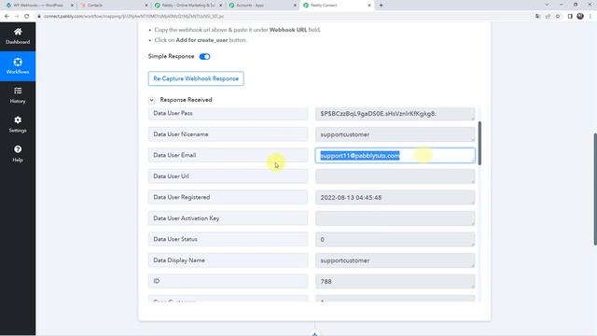The width and height of the screenshot is (597, 336).
Task: Click the empty Data User Url value field
Action: pos(395,176)
